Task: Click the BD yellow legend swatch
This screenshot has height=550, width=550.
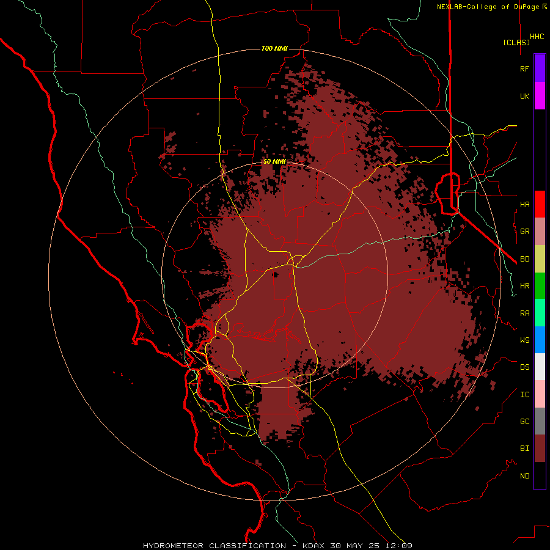Action: click(x=540, y=258)
